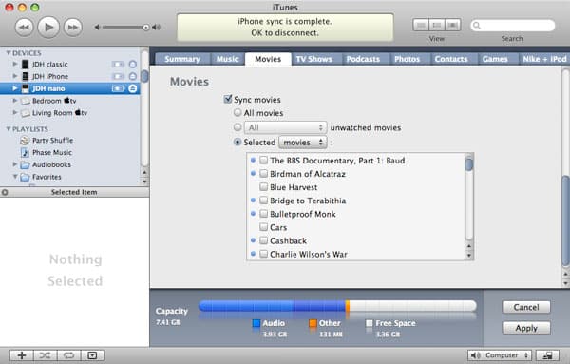Select the unwatched movies radio button
Image resolution: width=570 pixels, height=364 pixels.
pos(237,127)
